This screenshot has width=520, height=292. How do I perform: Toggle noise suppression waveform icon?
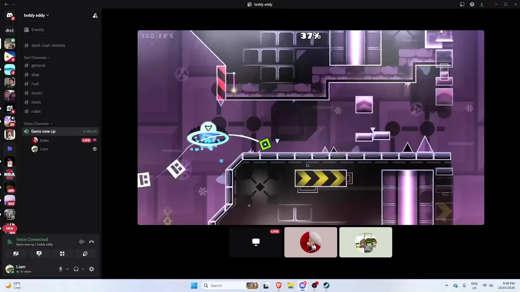(82, 242)
